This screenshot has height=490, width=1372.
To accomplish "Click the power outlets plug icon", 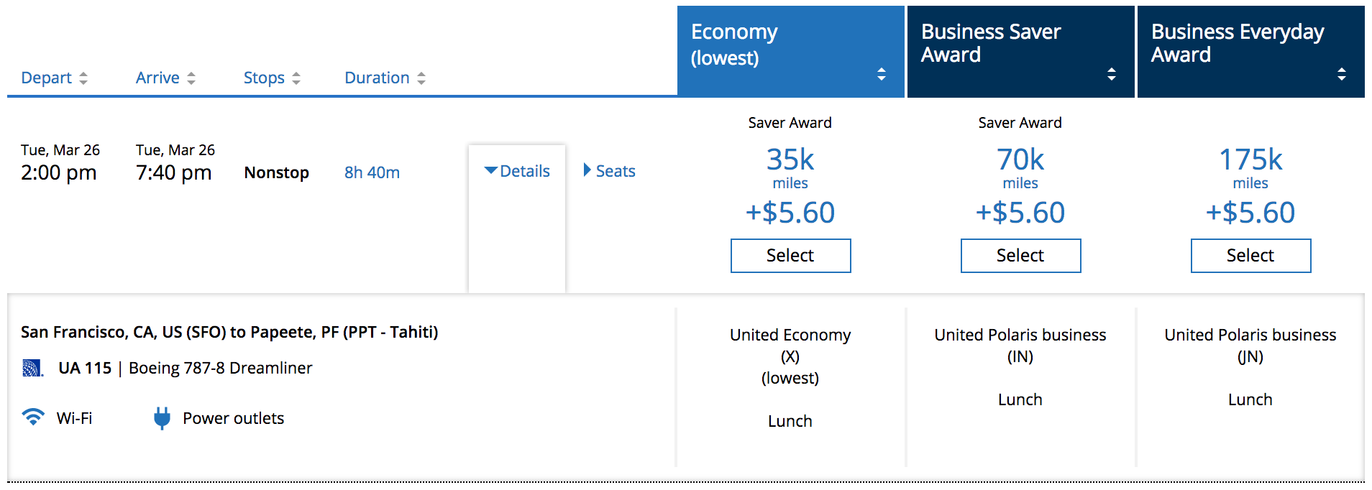I will [162, 417].
